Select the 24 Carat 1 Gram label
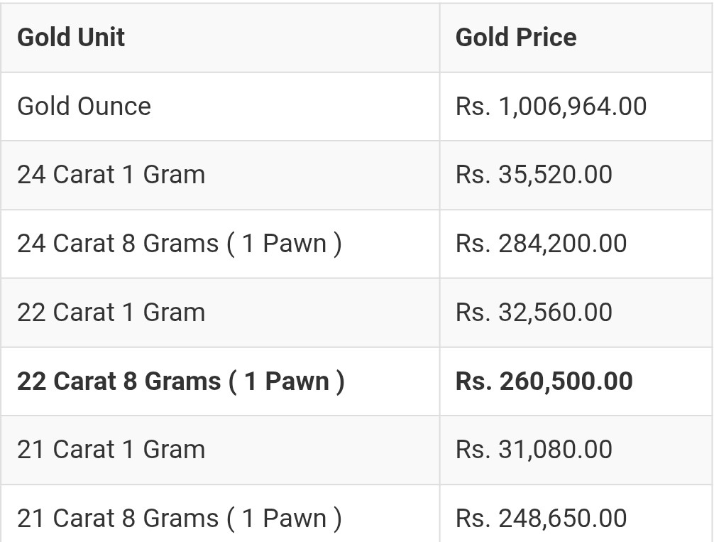The width and height of the screenshot is (714, 542). point(111,175)
